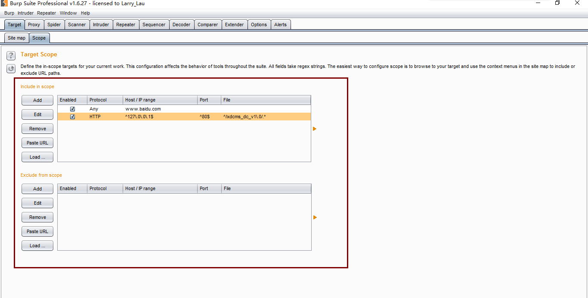This screenshot has height=298, width=588.
Task: Click the Target Scope help question-mark icon
Action: coord(11,55)
